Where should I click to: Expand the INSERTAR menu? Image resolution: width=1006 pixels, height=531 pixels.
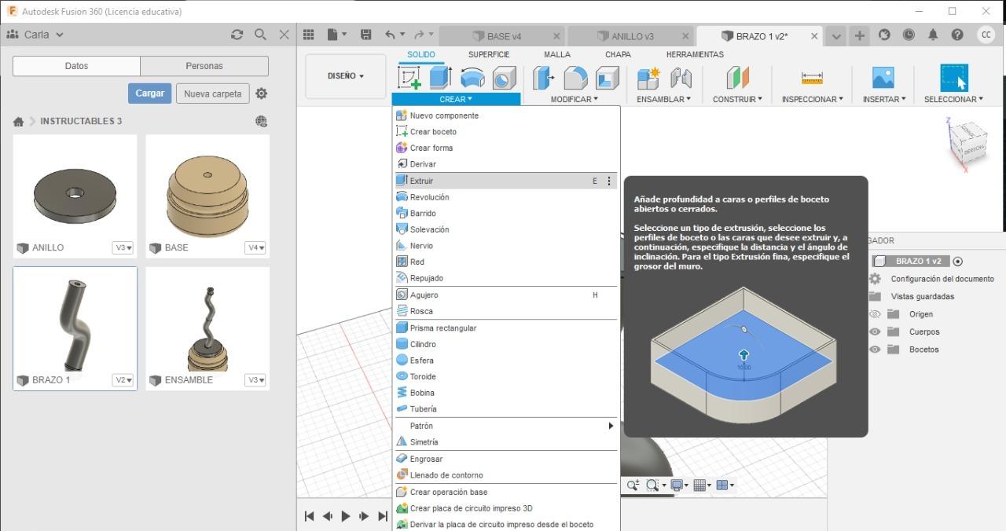[884, 99]
